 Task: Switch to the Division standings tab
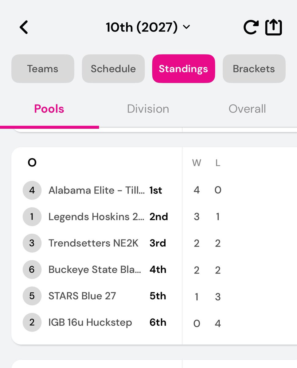pyautogui.click(x=148, y=109)
